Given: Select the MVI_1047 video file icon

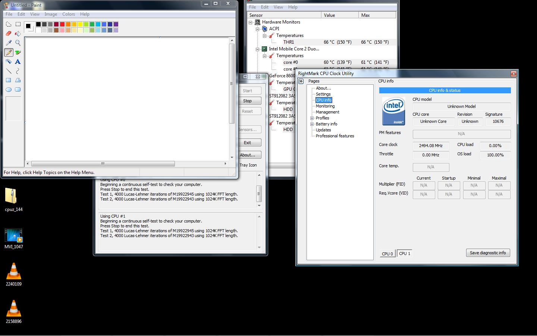Looking at the screenshot, I should (x=13, y=239).
